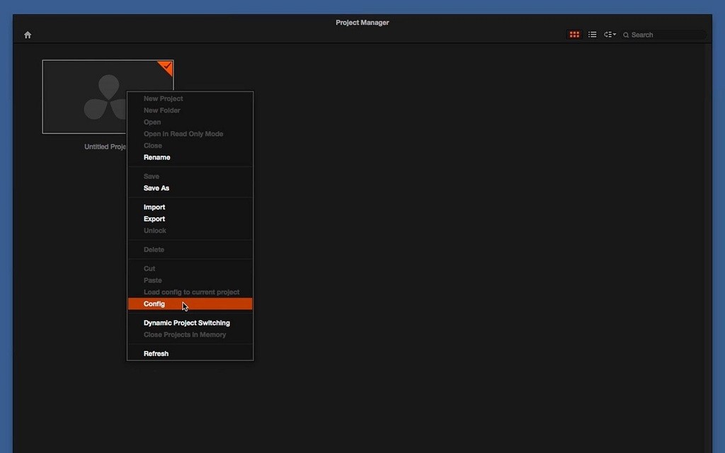The width and height of the screenshot is (725, 453).
Task: Select Close Projects in Memory
Action: (190, 335)
